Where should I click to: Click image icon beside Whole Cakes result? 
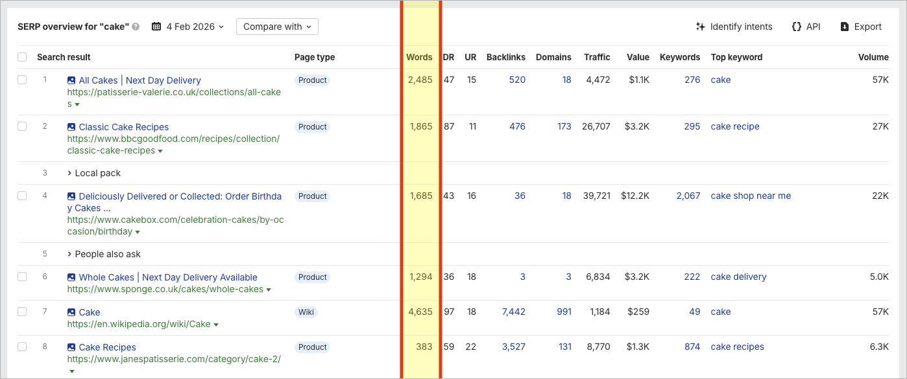(71, 277)
